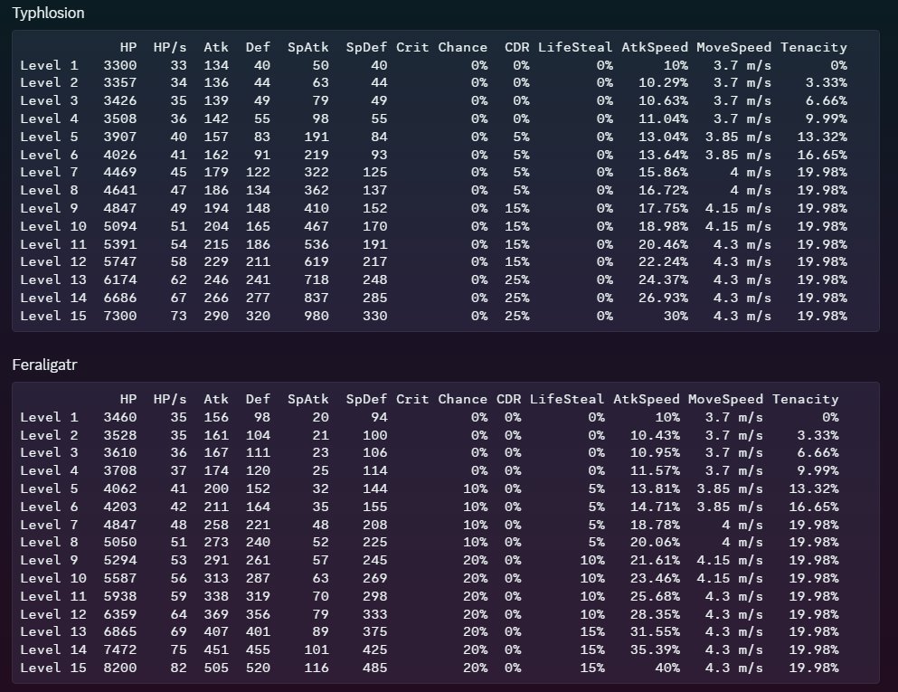This screenshot has height=692, width=898.
Task: Click Typhlosion SpAtk column header
Action: click(x=308, y=47)
